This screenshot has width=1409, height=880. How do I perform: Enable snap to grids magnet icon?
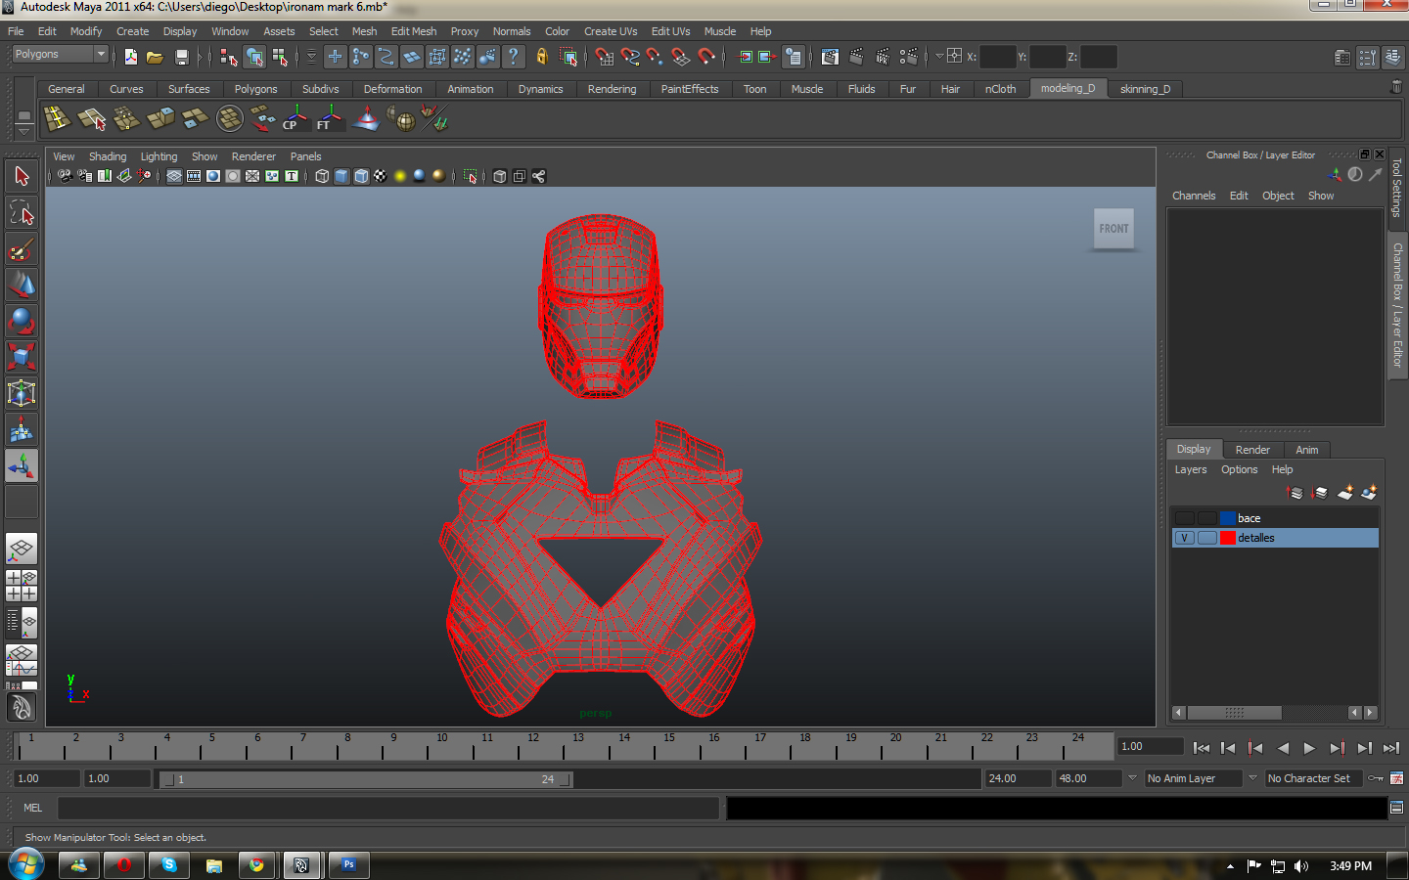tap(605, 58)
